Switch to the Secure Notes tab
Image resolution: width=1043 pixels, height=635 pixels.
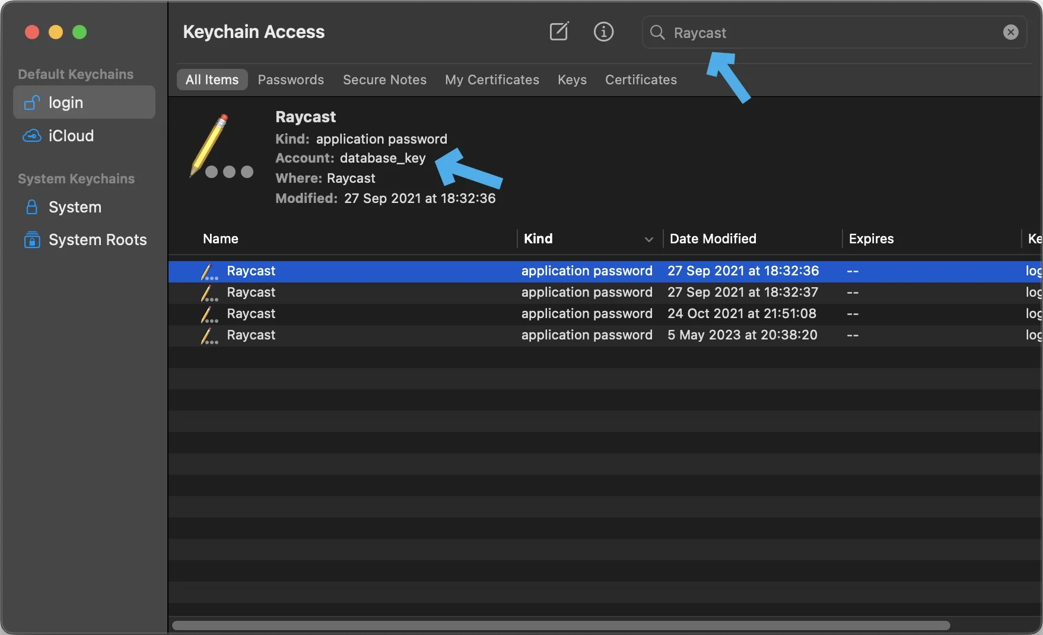click(x=384, y=80)
